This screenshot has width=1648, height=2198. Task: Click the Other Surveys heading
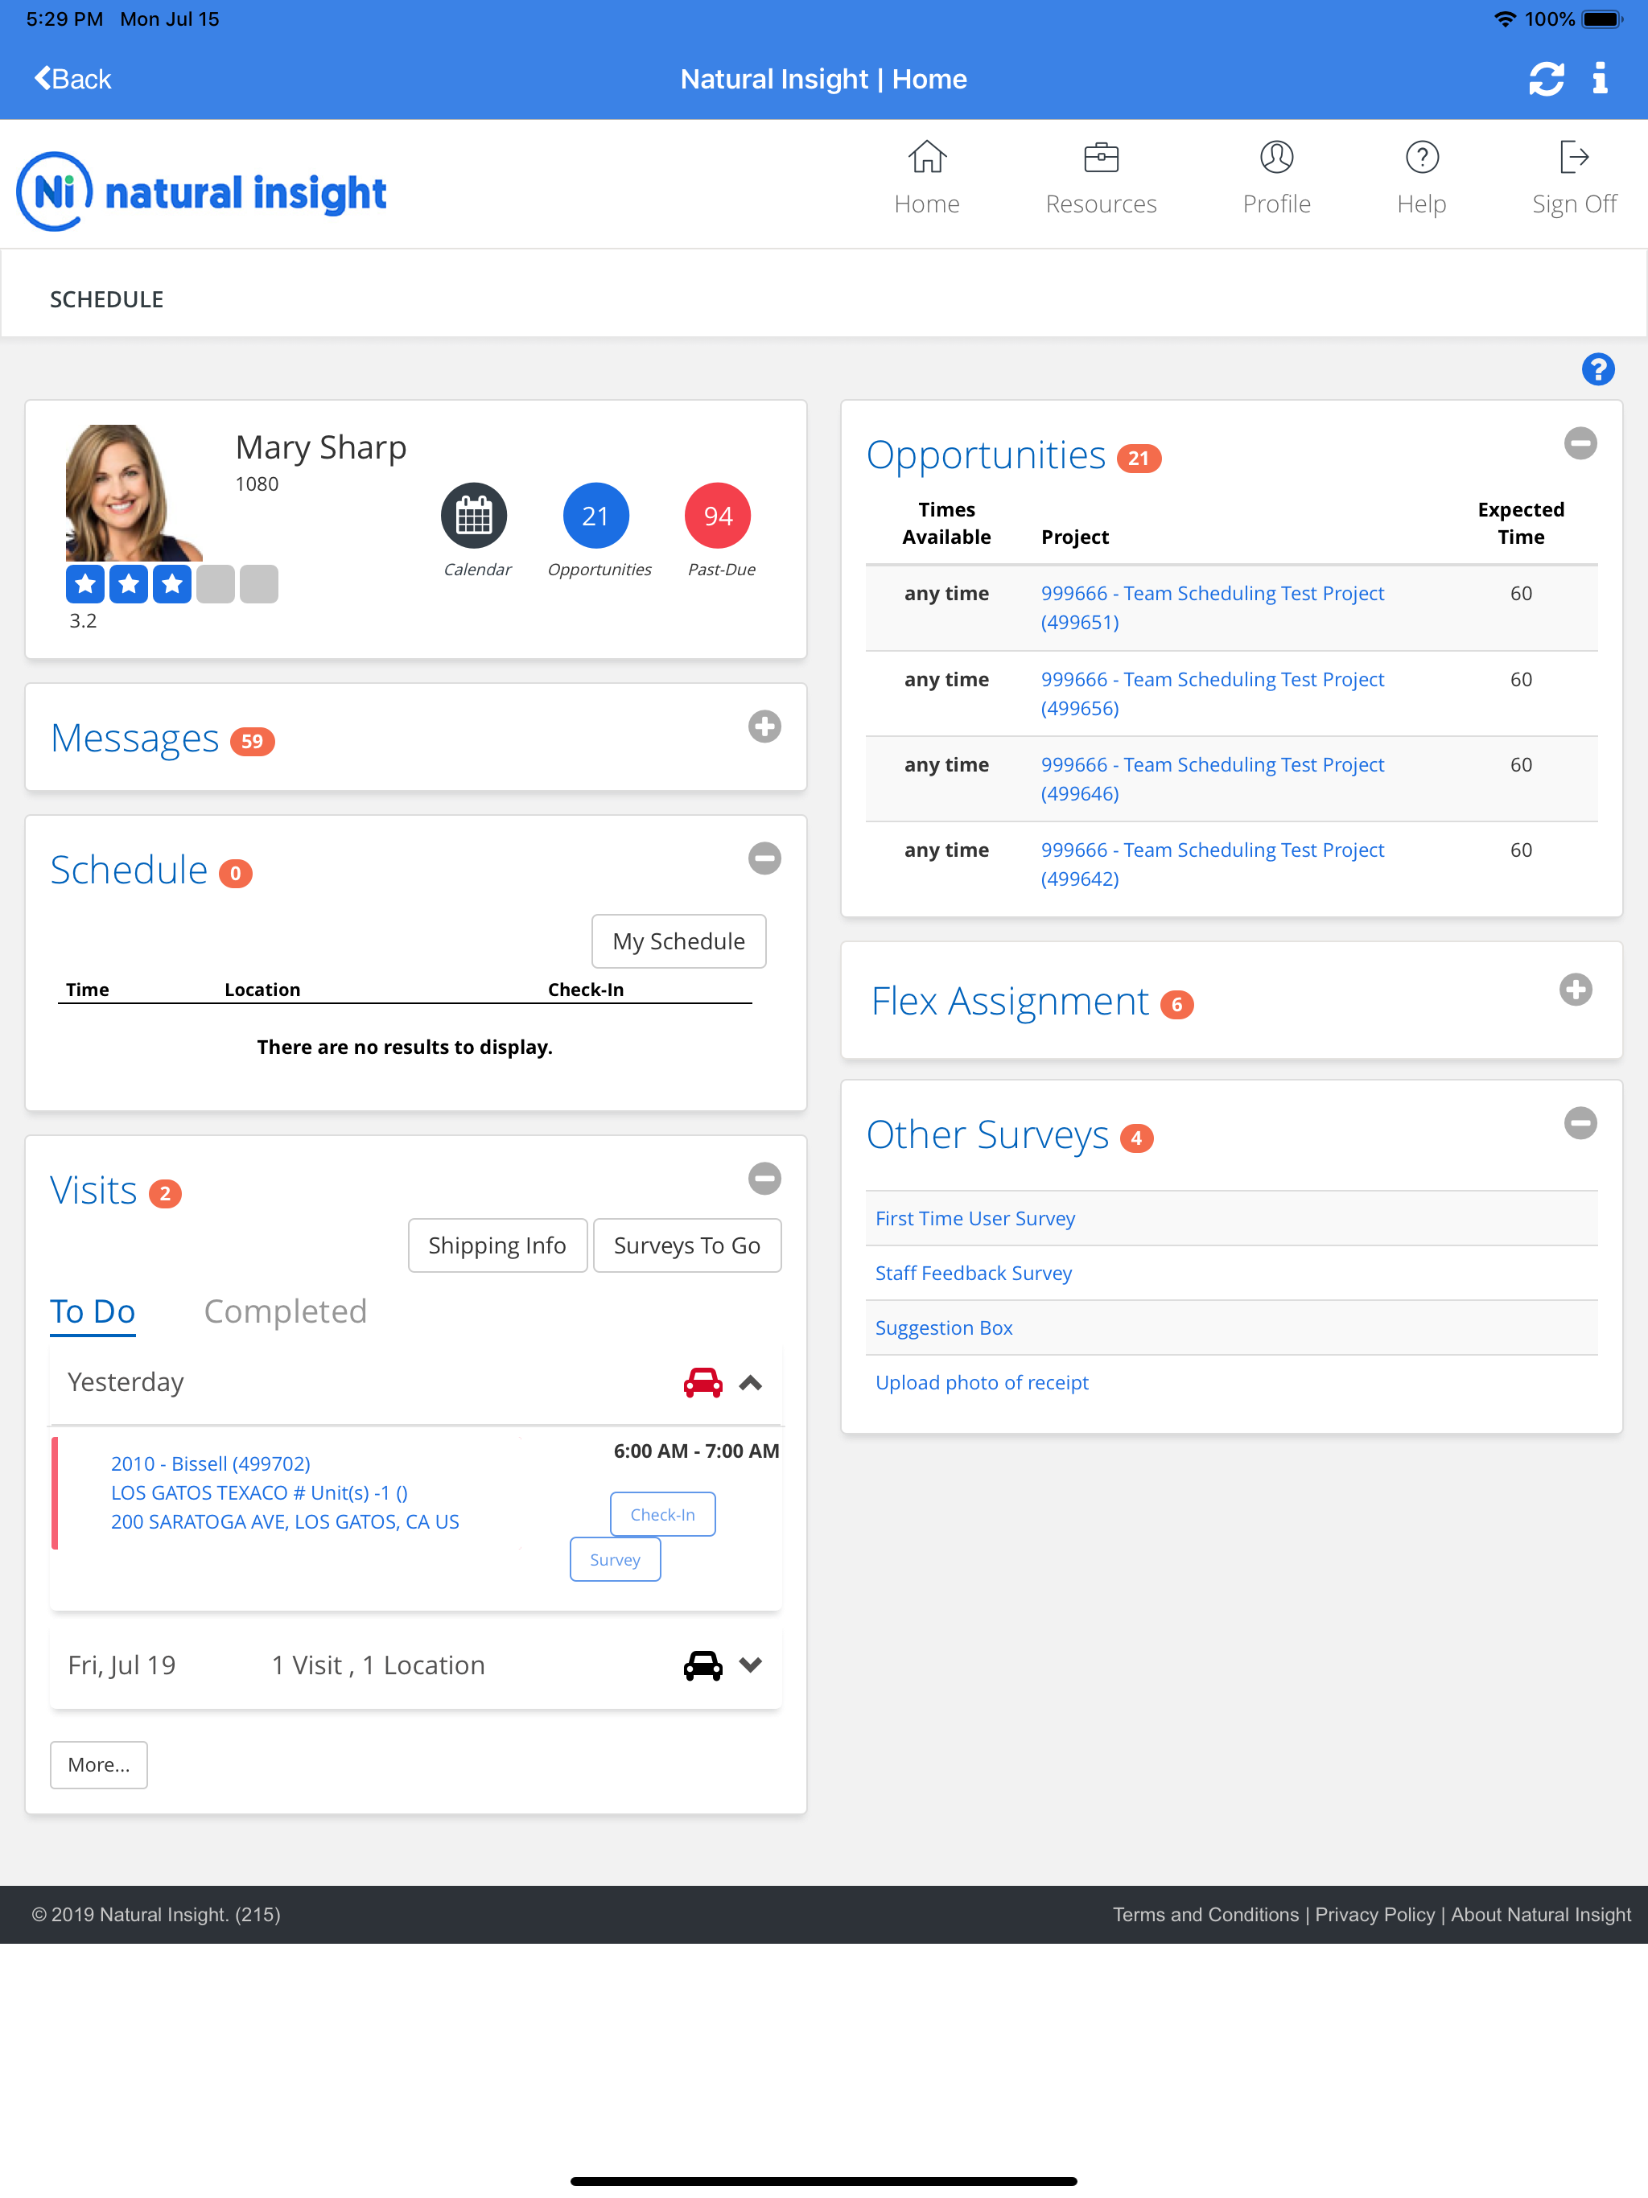tap(987, 1134)
